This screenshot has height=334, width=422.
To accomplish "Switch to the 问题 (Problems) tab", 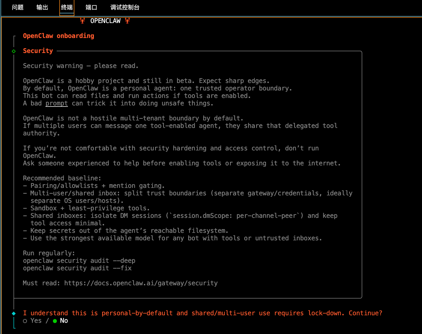I will pos(18,7).
